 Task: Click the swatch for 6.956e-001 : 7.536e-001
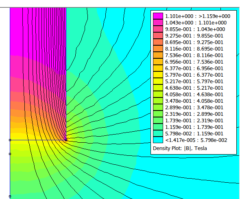point(158,62)
